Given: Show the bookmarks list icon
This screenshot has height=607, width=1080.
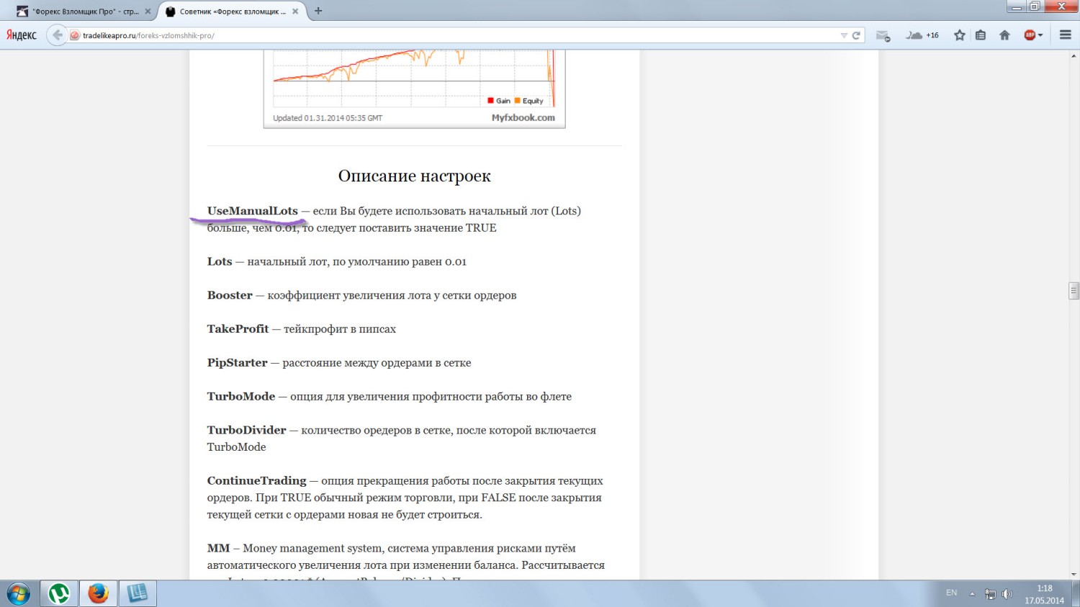Looking at the screenshot, I should 981,35.
